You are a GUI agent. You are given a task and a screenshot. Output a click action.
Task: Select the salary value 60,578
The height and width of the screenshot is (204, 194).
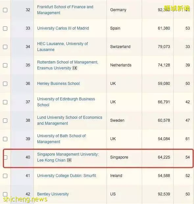coord(164,120)
